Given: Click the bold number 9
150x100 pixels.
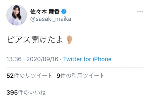Looking at the screenshot, I should (x=58, y=76).
